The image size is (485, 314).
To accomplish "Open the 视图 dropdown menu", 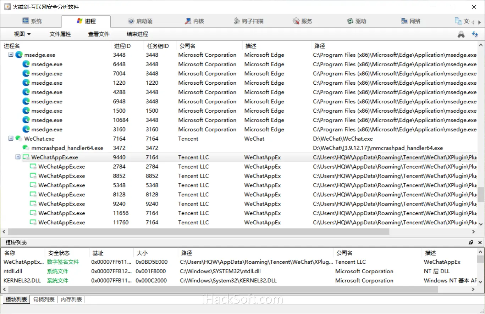I will point(22,34).
